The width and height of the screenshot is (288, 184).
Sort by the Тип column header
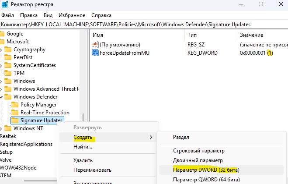coord(211,35)
